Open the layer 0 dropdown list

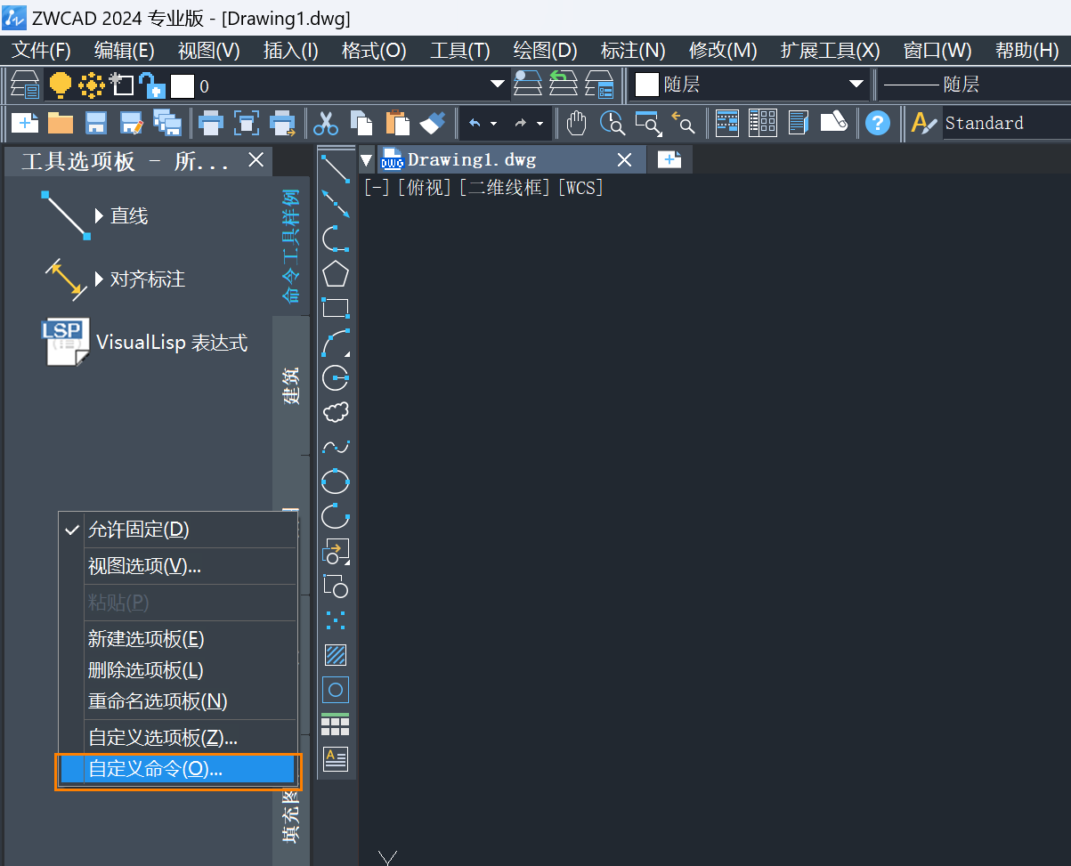coord(497,85)
